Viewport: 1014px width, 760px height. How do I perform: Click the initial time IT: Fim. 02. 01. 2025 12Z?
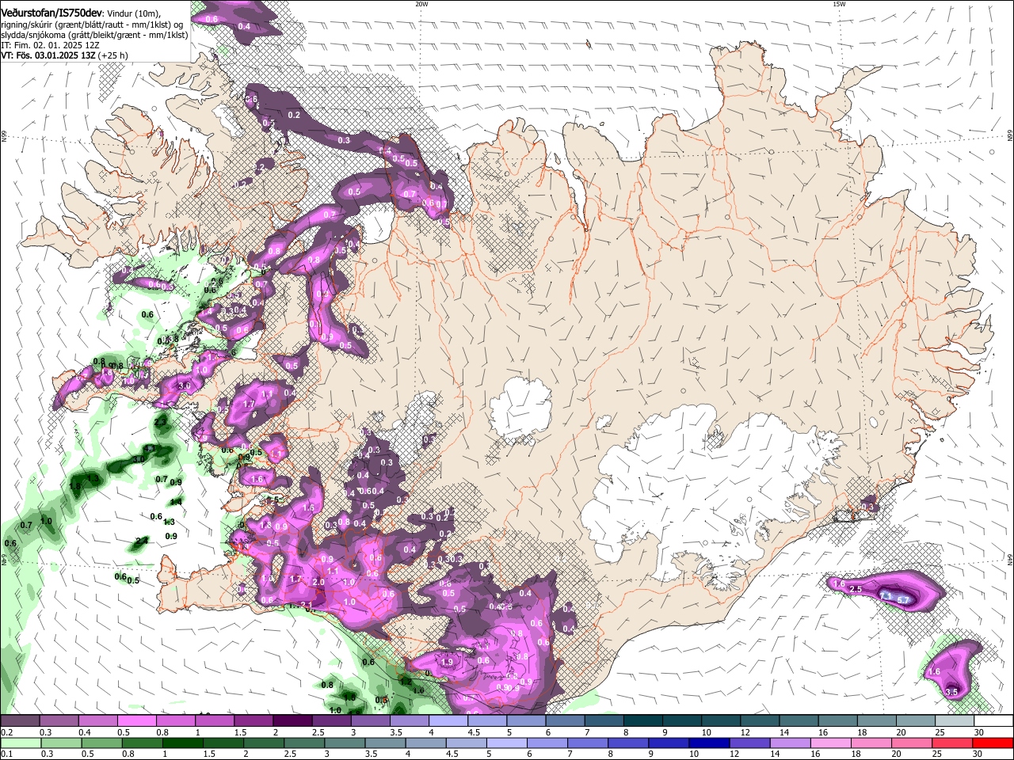(x=50, y=45)
